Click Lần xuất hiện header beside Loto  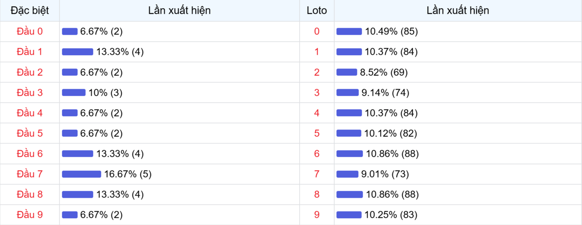458,10
